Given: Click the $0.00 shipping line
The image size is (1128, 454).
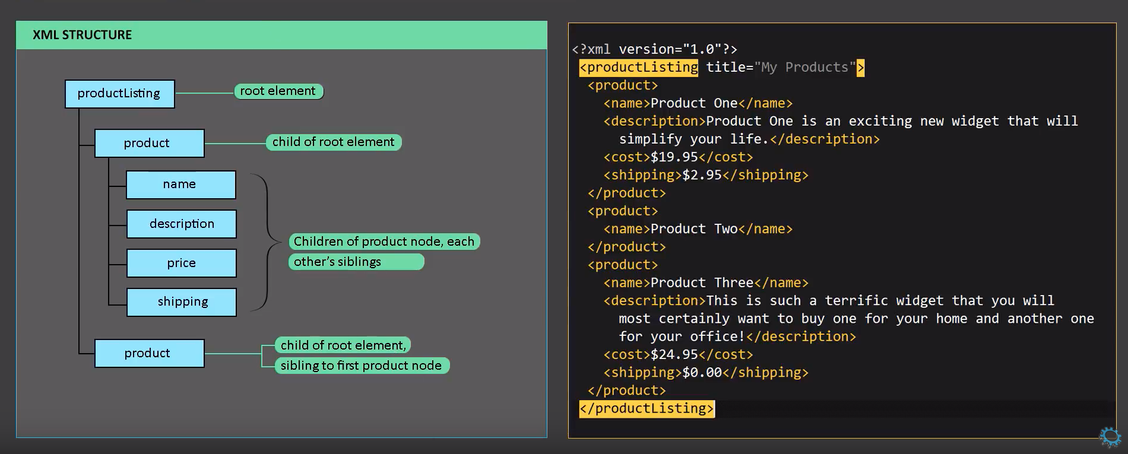Looking at the screenshot, I should (x=706, y=373).
